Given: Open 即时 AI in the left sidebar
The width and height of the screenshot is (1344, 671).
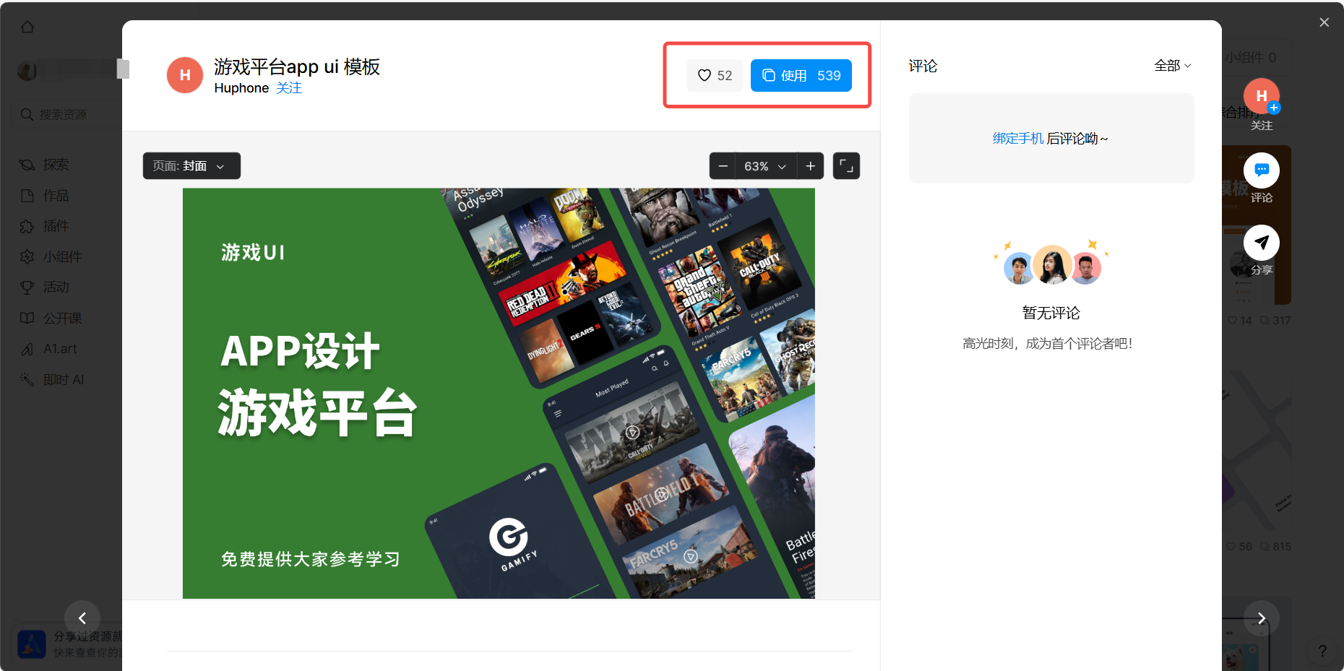Looking at the screenshot, I should [x=52, y=380].
